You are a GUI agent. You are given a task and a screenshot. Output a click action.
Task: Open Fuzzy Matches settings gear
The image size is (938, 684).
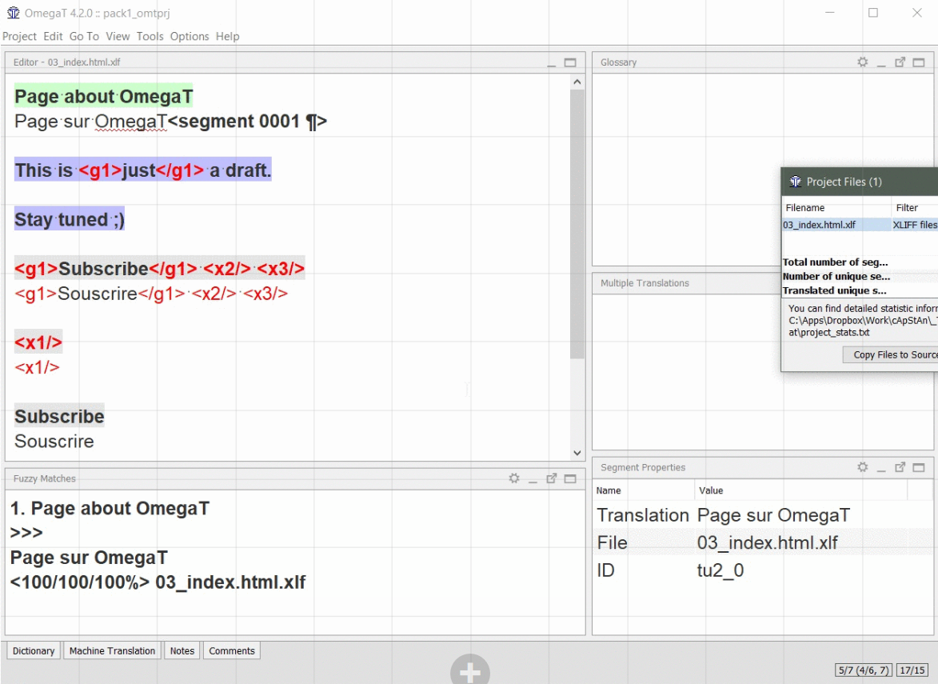tap(514, 478)
